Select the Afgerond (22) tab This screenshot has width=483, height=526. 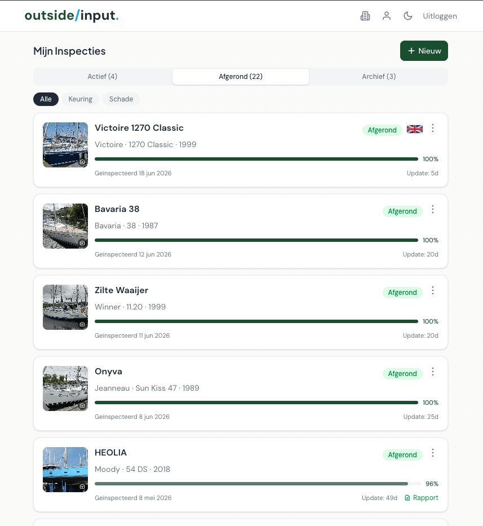pyautogui.click(x=241, y=77)
